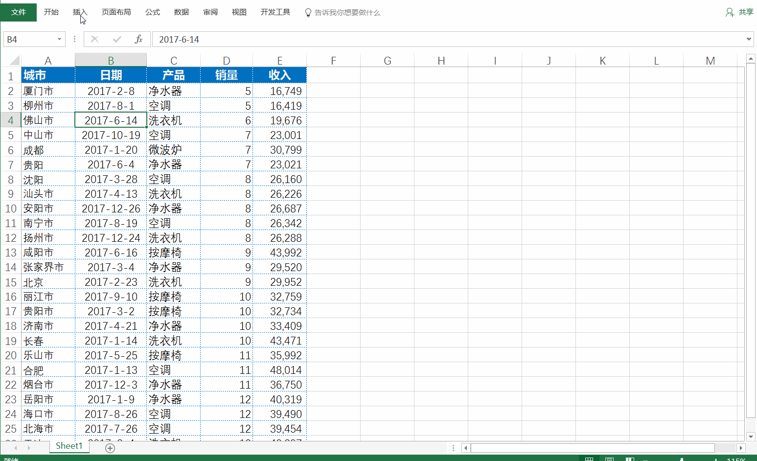Image resolution: width=757 pixels, height=461 pixels.
Task: Click the cancel entry X icon
Action: [95, 39]
